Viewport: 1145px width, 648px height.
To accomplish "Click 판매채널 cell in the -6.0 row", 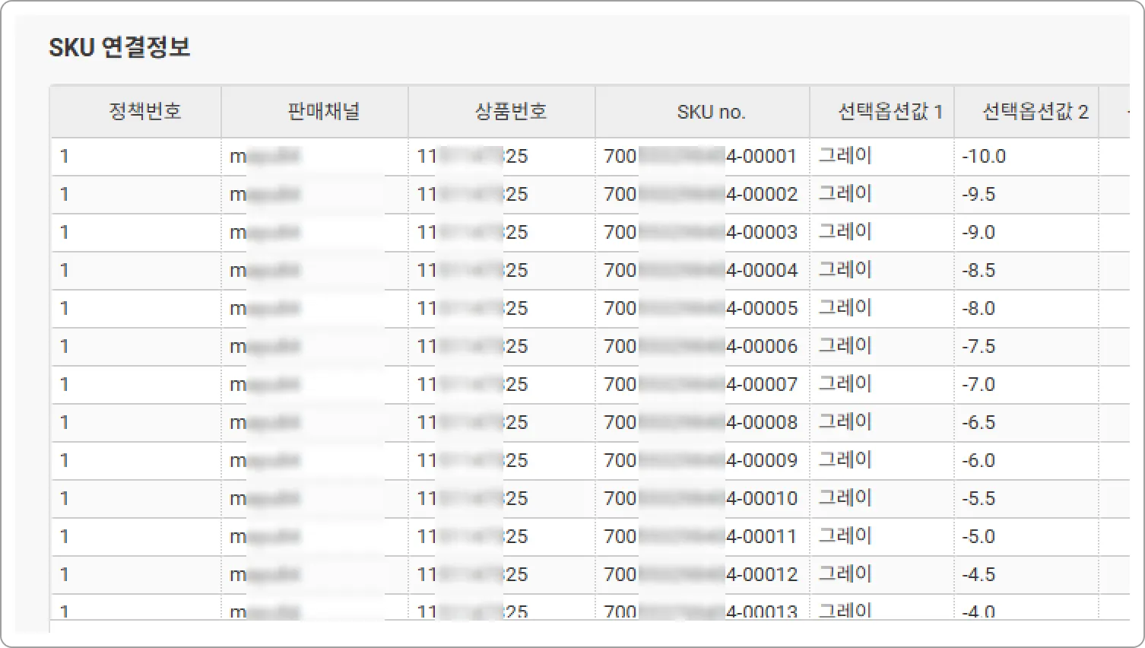I will [315, 461].
